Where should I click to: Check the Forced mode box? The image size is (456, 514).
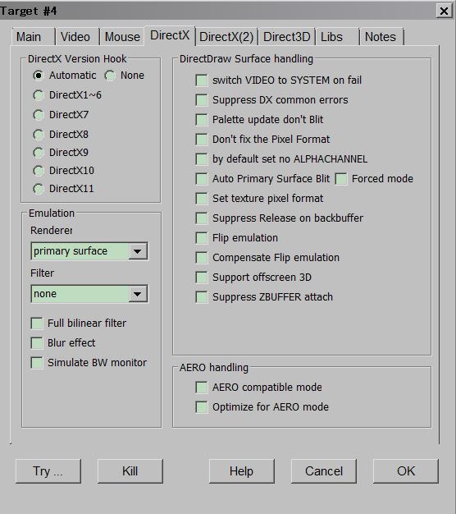(341, 179)
